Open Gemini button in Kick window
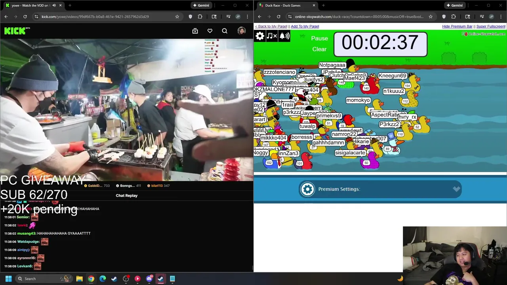The image size is (507, 285). (x=200, y=5)
